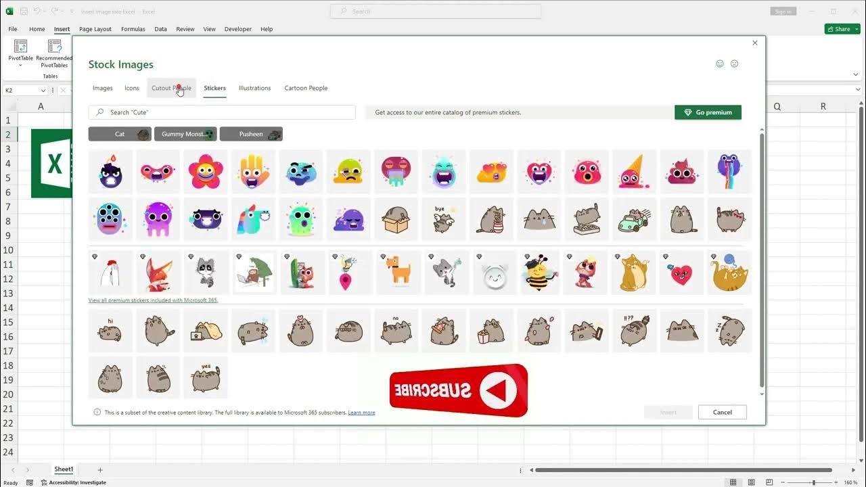This screenshot has height=487, width=866.
Task: Filter by Gummy Monsters category
Action: [185, 134]
